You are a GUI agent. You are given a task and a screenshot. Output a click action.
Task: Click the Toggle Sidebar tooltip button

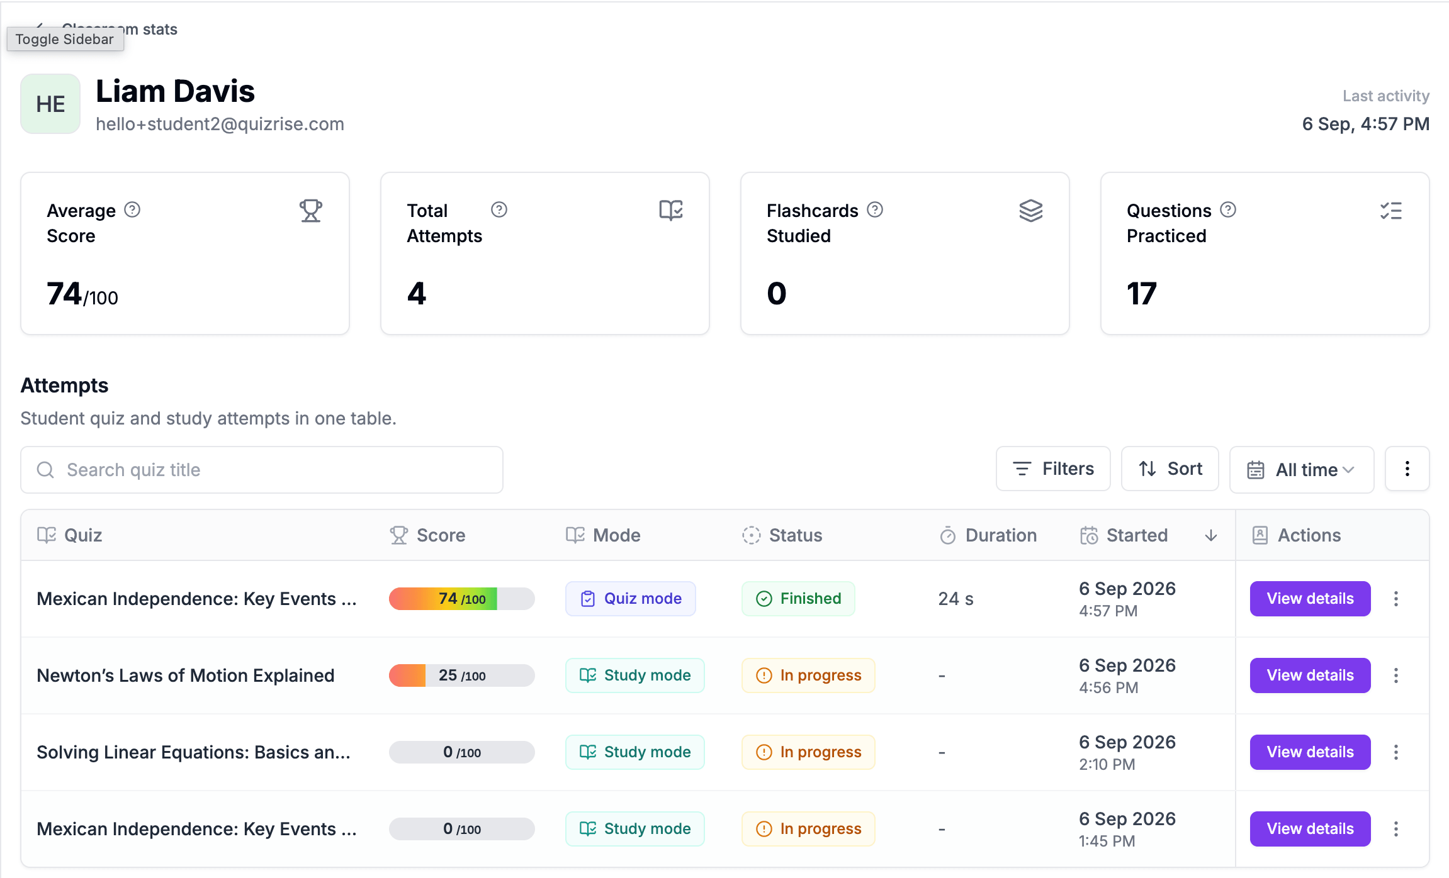point(65,39)
